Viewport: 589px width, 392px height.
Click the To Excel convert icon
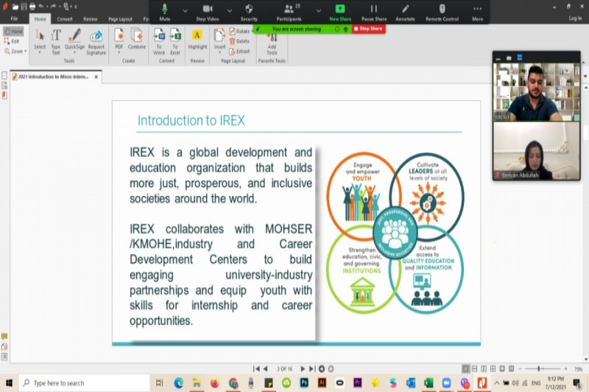(175, 36)
